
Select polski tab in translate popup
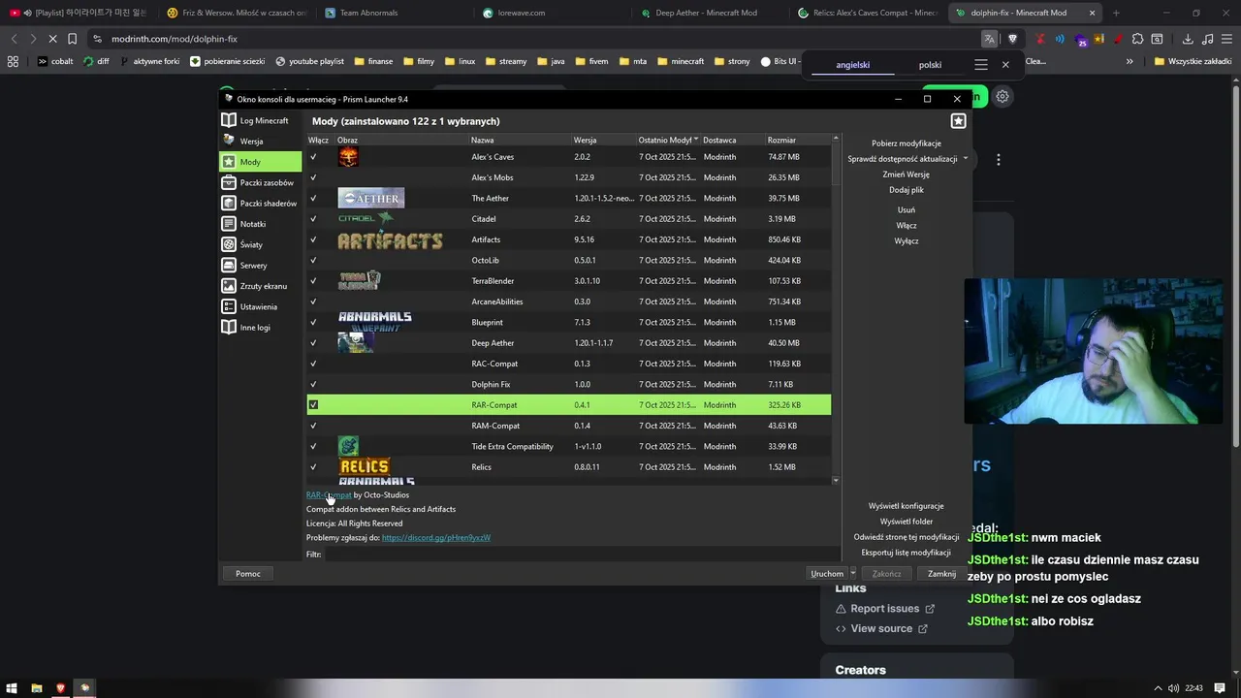pyautogui.click(x=930, y=65)
